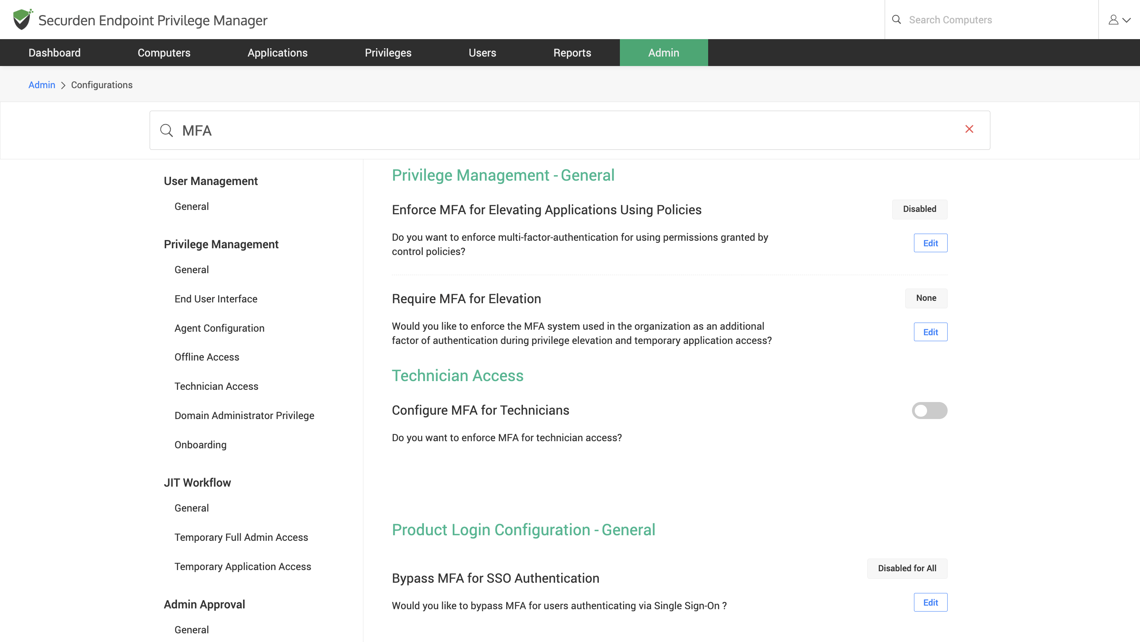Image resolution: width=1140 pixels, height=642 pixels.
Task: Open the Dashboard tab
Action: coord(55,53)
